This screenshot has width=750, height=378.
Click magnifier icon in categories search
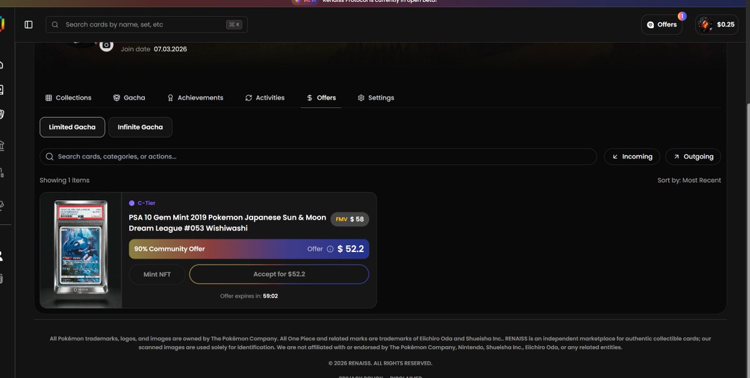(50, 157)
